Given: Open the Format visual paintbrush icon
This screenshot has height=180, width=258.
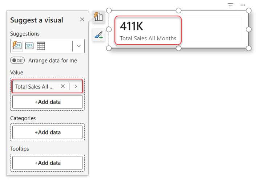Looking at the screenshot, I should coord(98,35).
